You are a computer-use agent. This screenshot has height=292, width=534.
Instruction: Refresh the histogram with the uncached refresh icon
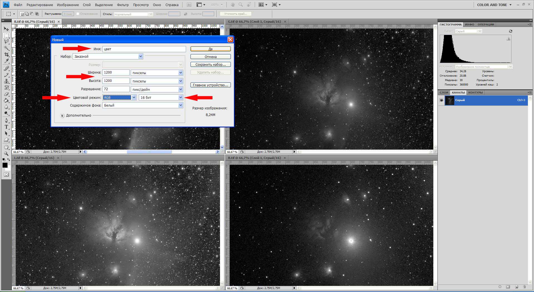click(510, 31)
